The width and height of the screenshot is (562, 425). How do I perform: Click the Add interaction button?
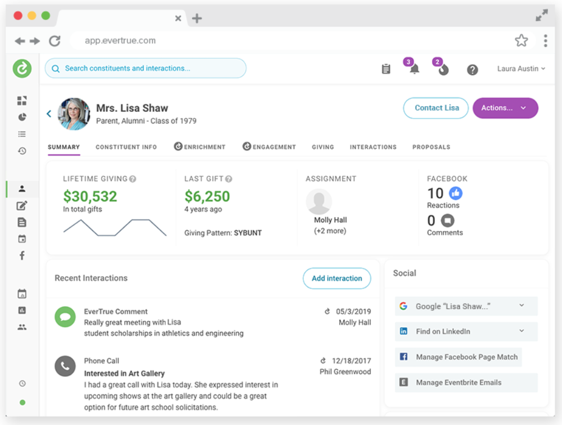tap(336, 278)
